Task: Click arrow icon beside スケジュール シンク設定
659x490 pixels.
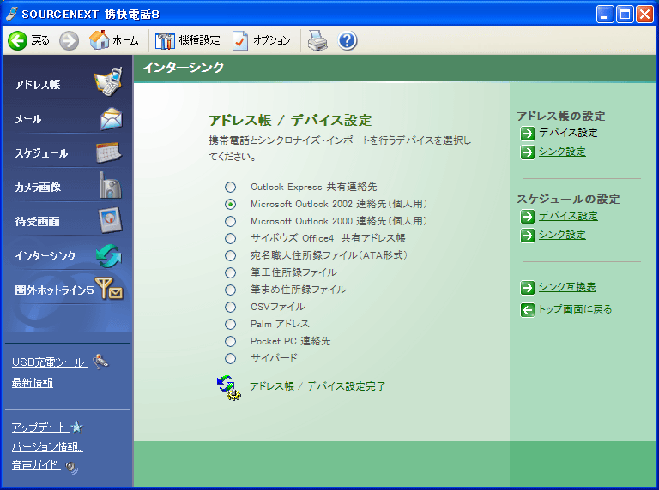Action: 528,236
